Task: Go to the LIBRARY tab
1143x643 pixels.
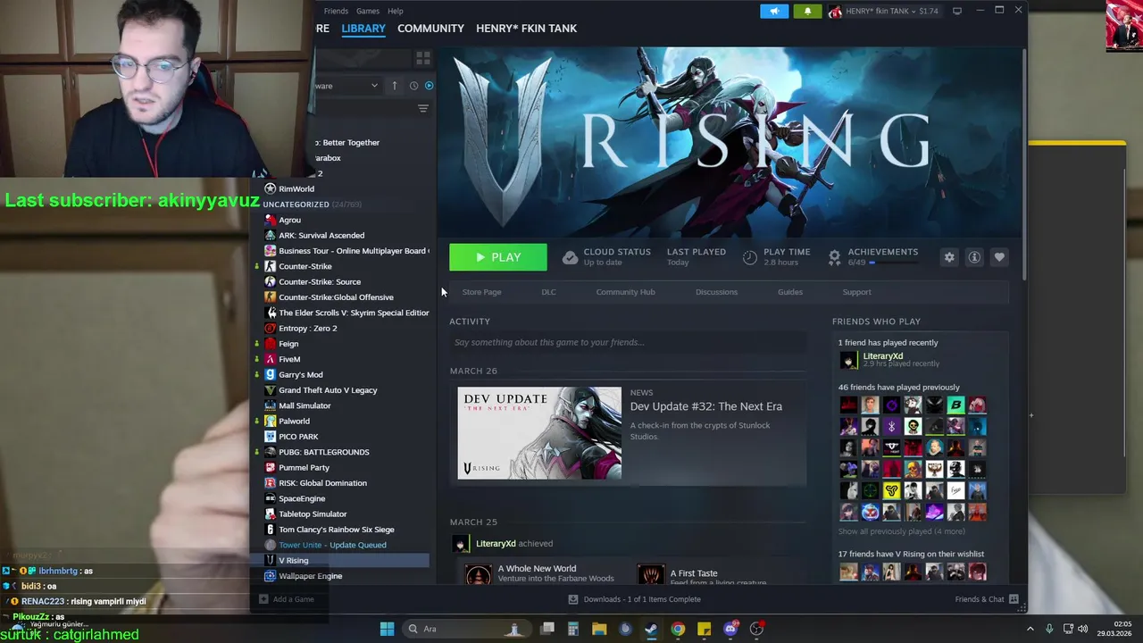Action: pyautogui.click(x=363, y=29)
